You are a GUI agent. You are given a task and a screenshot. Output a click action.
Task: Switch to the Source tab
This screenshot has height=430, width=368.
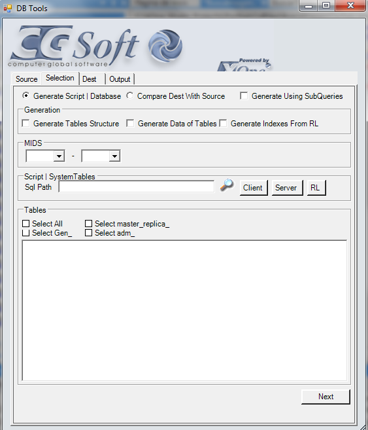pyautogui.click(x=26, y=79)
